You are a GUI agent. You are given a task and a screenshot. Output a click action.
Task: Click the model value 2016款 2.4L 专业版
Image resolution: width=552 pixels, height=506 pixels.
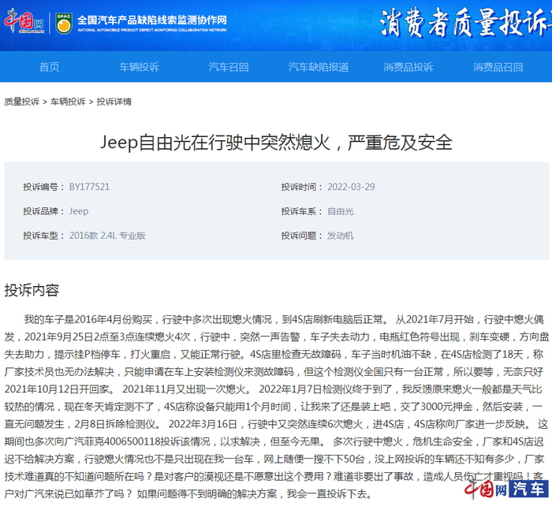[x=107, y=236]
